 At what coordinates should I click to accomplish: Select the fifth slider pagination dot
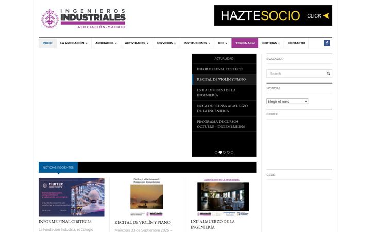232,152
